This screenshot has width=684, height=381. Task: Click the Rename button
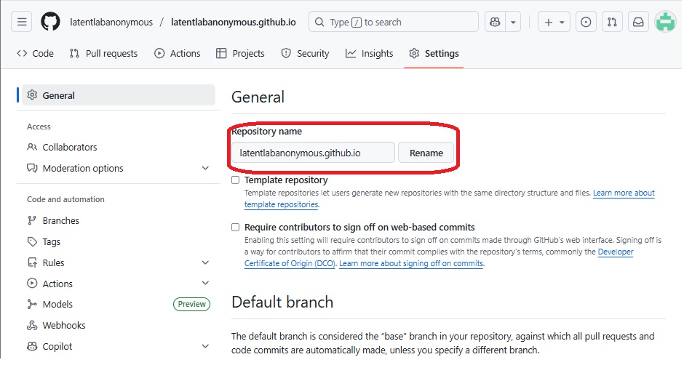click(426, 153)
